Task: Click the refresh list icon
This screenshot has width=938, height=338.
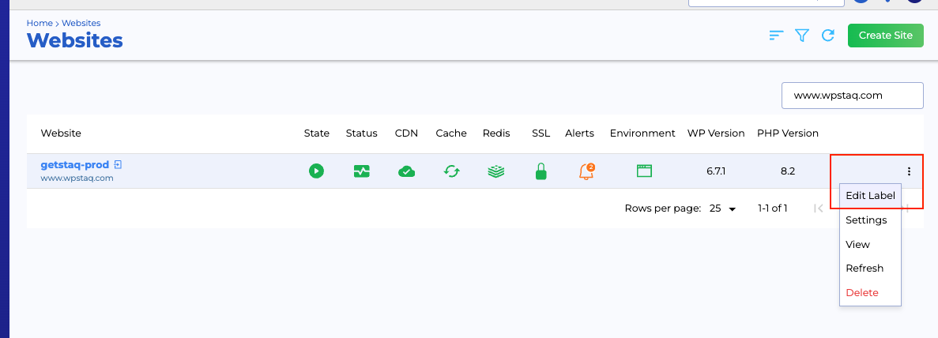Action: (x=828, y=36)
